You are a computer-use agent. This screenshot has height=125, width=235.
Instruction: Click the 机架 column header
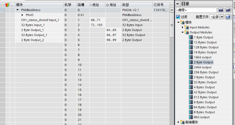(x=70, y=5)
